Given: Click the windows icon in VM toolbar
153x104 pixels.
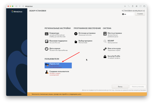Looking at the screenshot, I should coord(144,6).
